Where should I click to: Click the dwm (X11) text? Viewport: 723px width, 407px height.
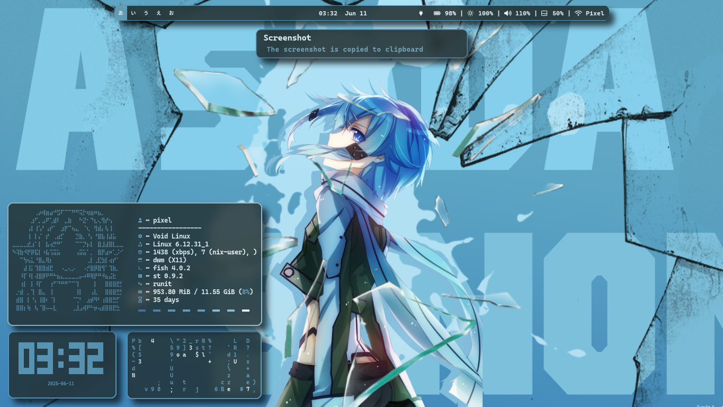click(169, 260)
